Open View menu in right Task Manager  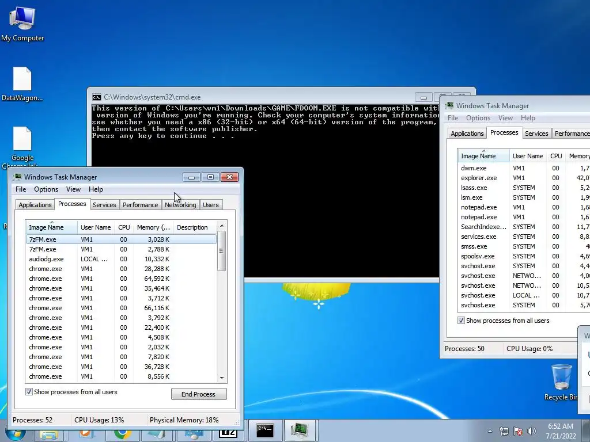pos(505,117)
